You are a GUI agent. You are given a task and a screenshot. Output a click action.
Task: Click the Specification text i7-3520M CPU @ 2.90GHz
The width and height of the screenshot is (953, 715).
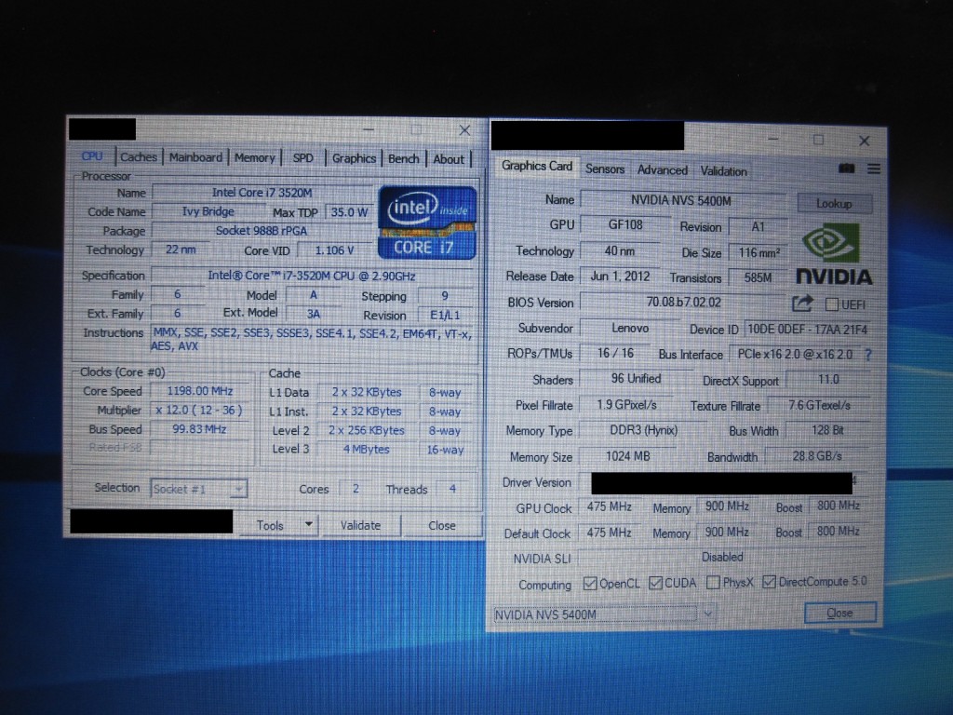tap(312, 276)
